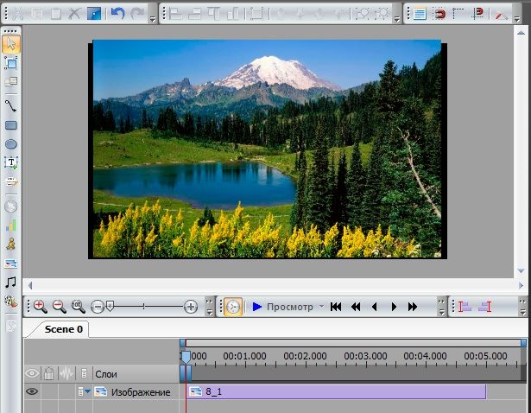Click the Слои header label
Viewport: 531px width, 413px height.
(x=106, y=374)
